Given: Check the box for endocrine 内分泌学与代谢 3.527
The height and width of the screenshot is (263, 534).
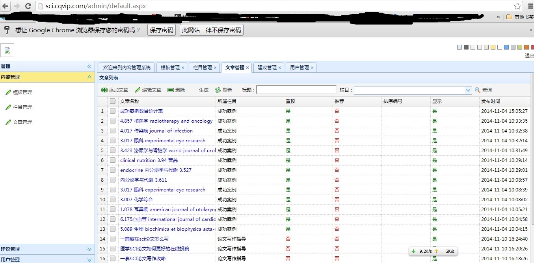Looking at the screenshot, I should click(113, 170).
